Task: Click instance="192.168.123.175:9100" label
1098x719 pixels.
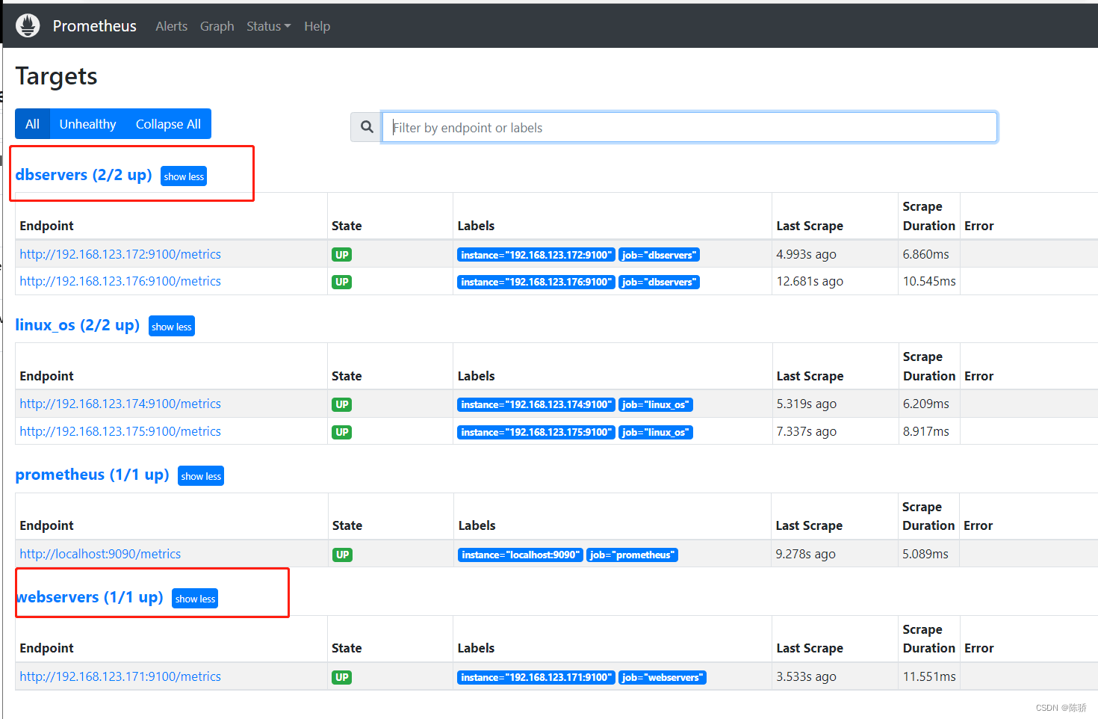Action: pos(536,432)
